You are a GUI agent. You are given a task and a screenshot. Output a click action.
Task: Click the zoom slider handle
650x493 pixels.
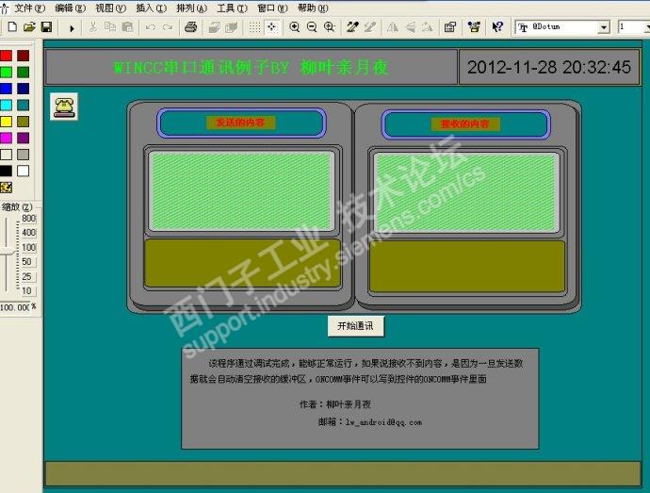[x=7, y=252]
